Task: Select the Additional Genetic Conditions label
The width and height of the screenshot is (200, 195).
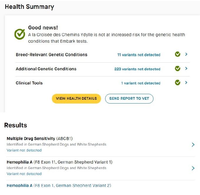Action: click(x=46, y=69)
